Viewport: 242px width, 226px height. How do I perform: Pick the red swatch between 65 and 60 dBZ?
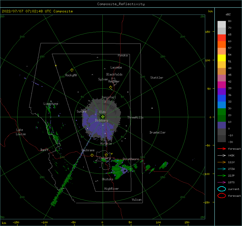coord(222,38)
